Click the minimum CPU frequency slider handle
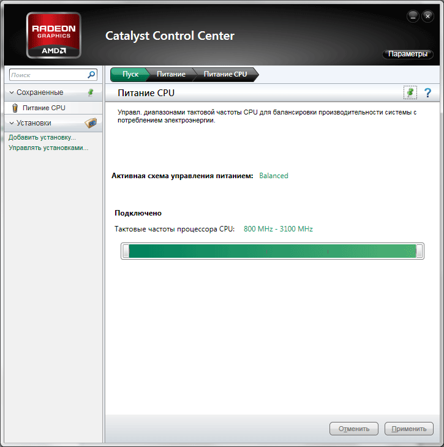Viewport: 444px width, 447px height. point(126,251)
